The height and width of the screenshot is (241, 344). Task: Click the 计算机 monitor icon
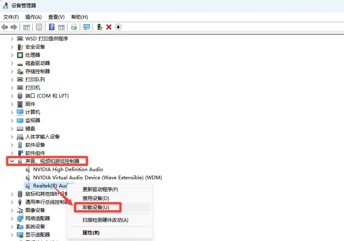click(20, 112)
